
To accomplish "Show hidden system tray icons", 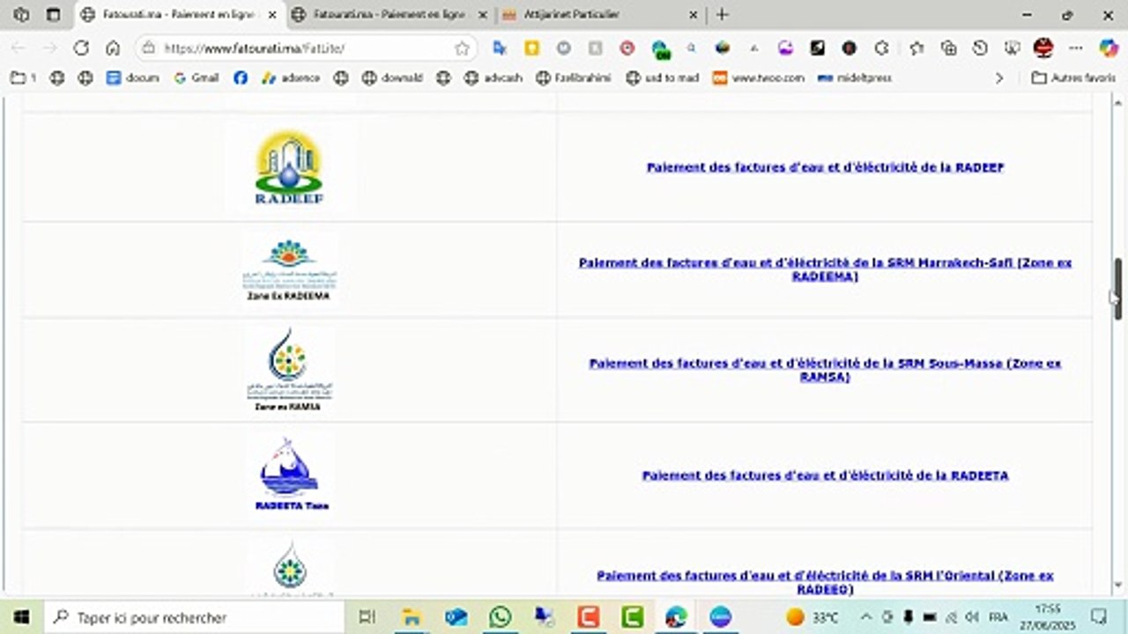I will (x=867, y=617).
